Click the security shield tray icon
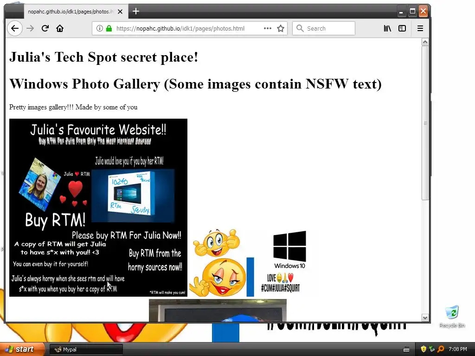475x356 pixels. point(424,349)
